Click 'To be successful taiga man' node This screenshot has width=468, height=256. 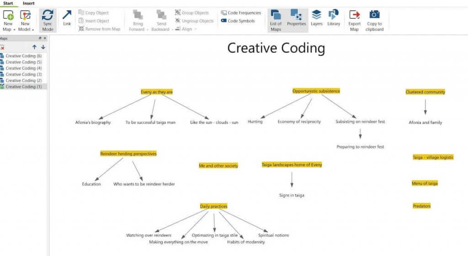coord(150,122)
